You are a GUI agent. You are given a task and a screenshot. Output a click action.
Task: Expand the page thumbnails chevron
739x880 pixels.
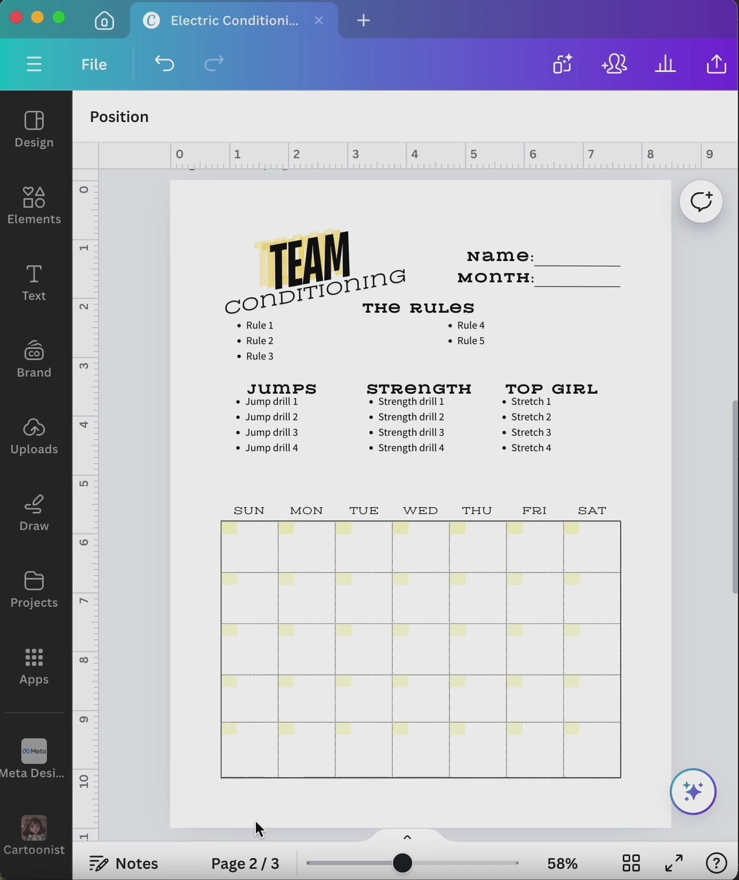[x=407, y=837]
